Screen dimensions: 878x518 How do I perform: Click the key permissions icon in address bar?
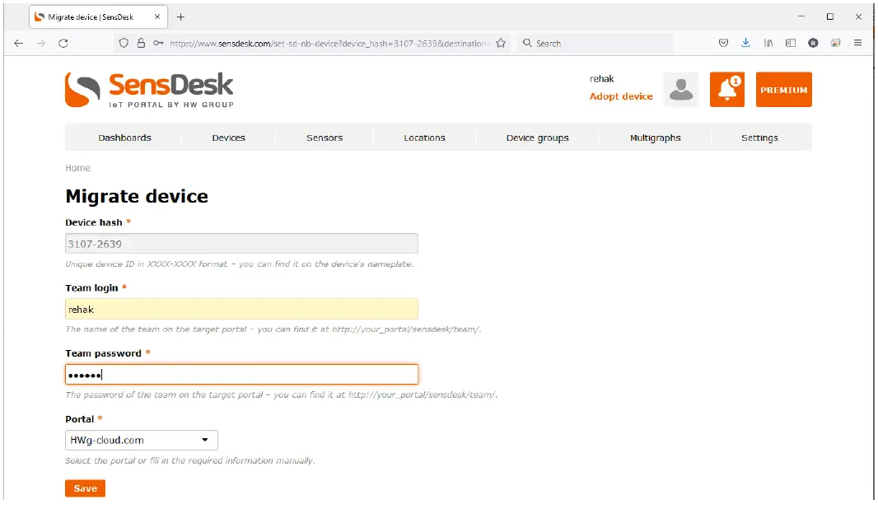(x=158, y=43)
